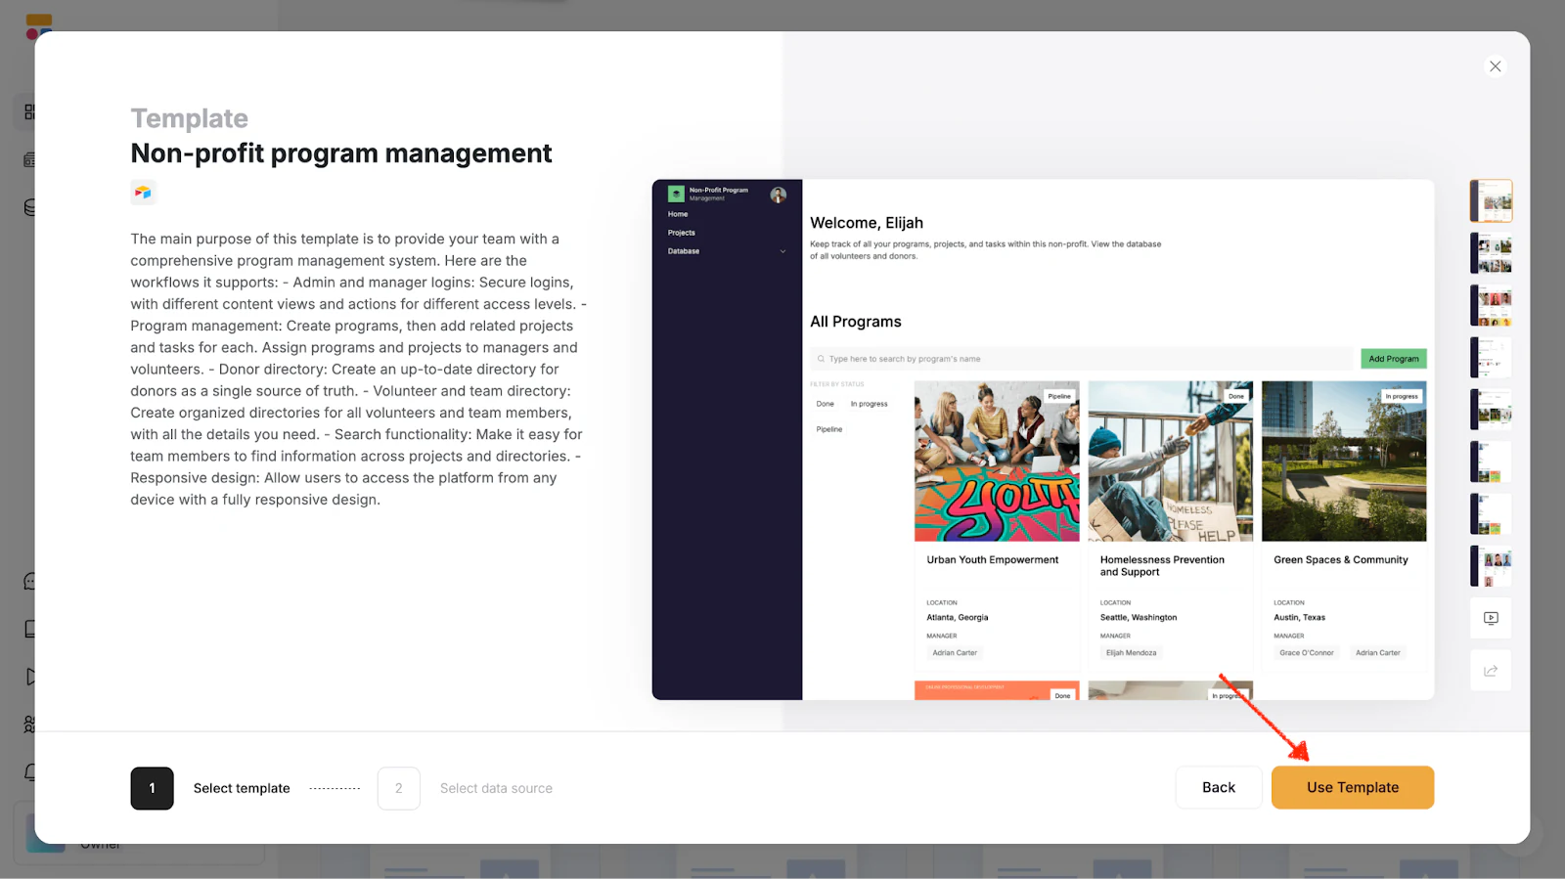Close the template dialog with the X
This screenshot has width=1565, height=879.
1495,66
